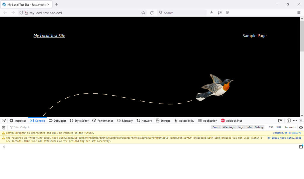Switch to the Inspector tab
This screenshot has height=179, width=304.
(18, 121)
